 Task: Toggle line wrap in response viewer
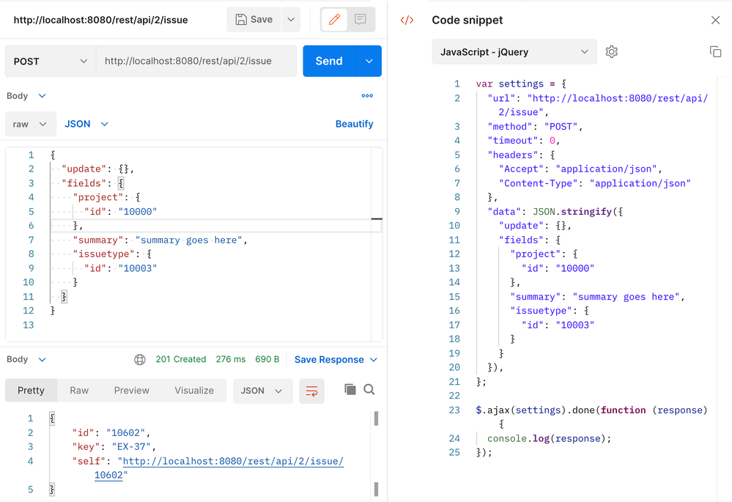point(312,391)
